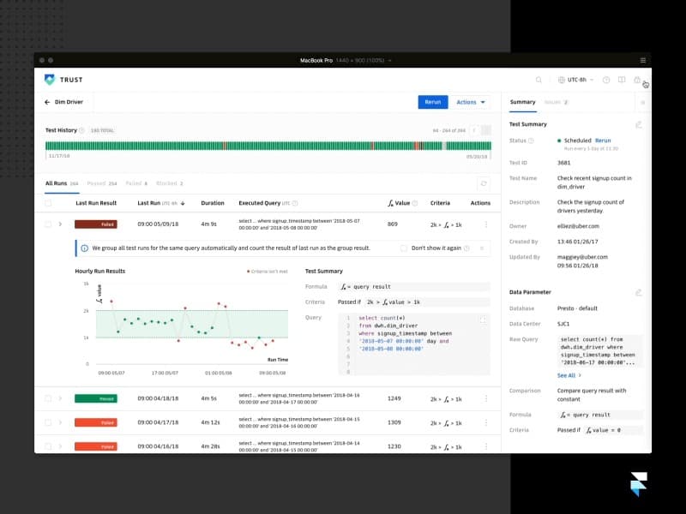Toggle the select-all runs checkbox
This screenshot has width=686, height=514.
(x=48, y=203)
